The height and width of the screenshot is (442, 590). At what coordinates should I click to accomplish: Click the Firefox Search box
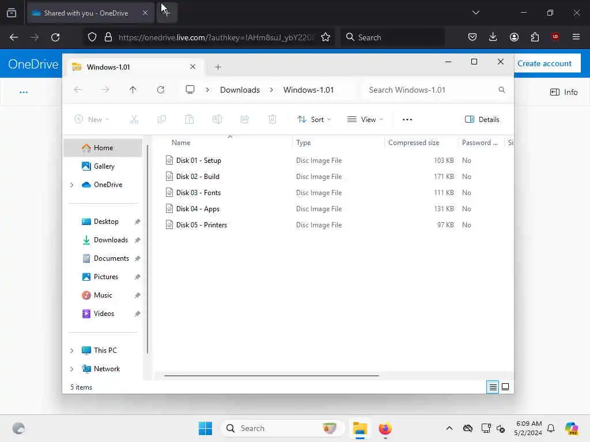[x=392, y=37]
